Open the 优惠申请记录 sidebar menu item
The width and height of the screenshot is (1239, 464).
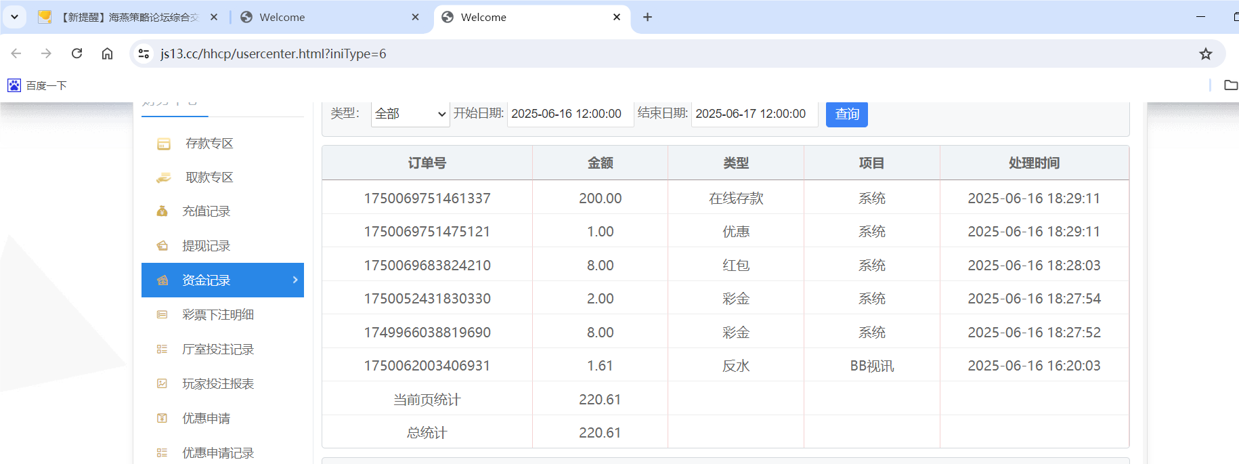[x=217, y=452]
